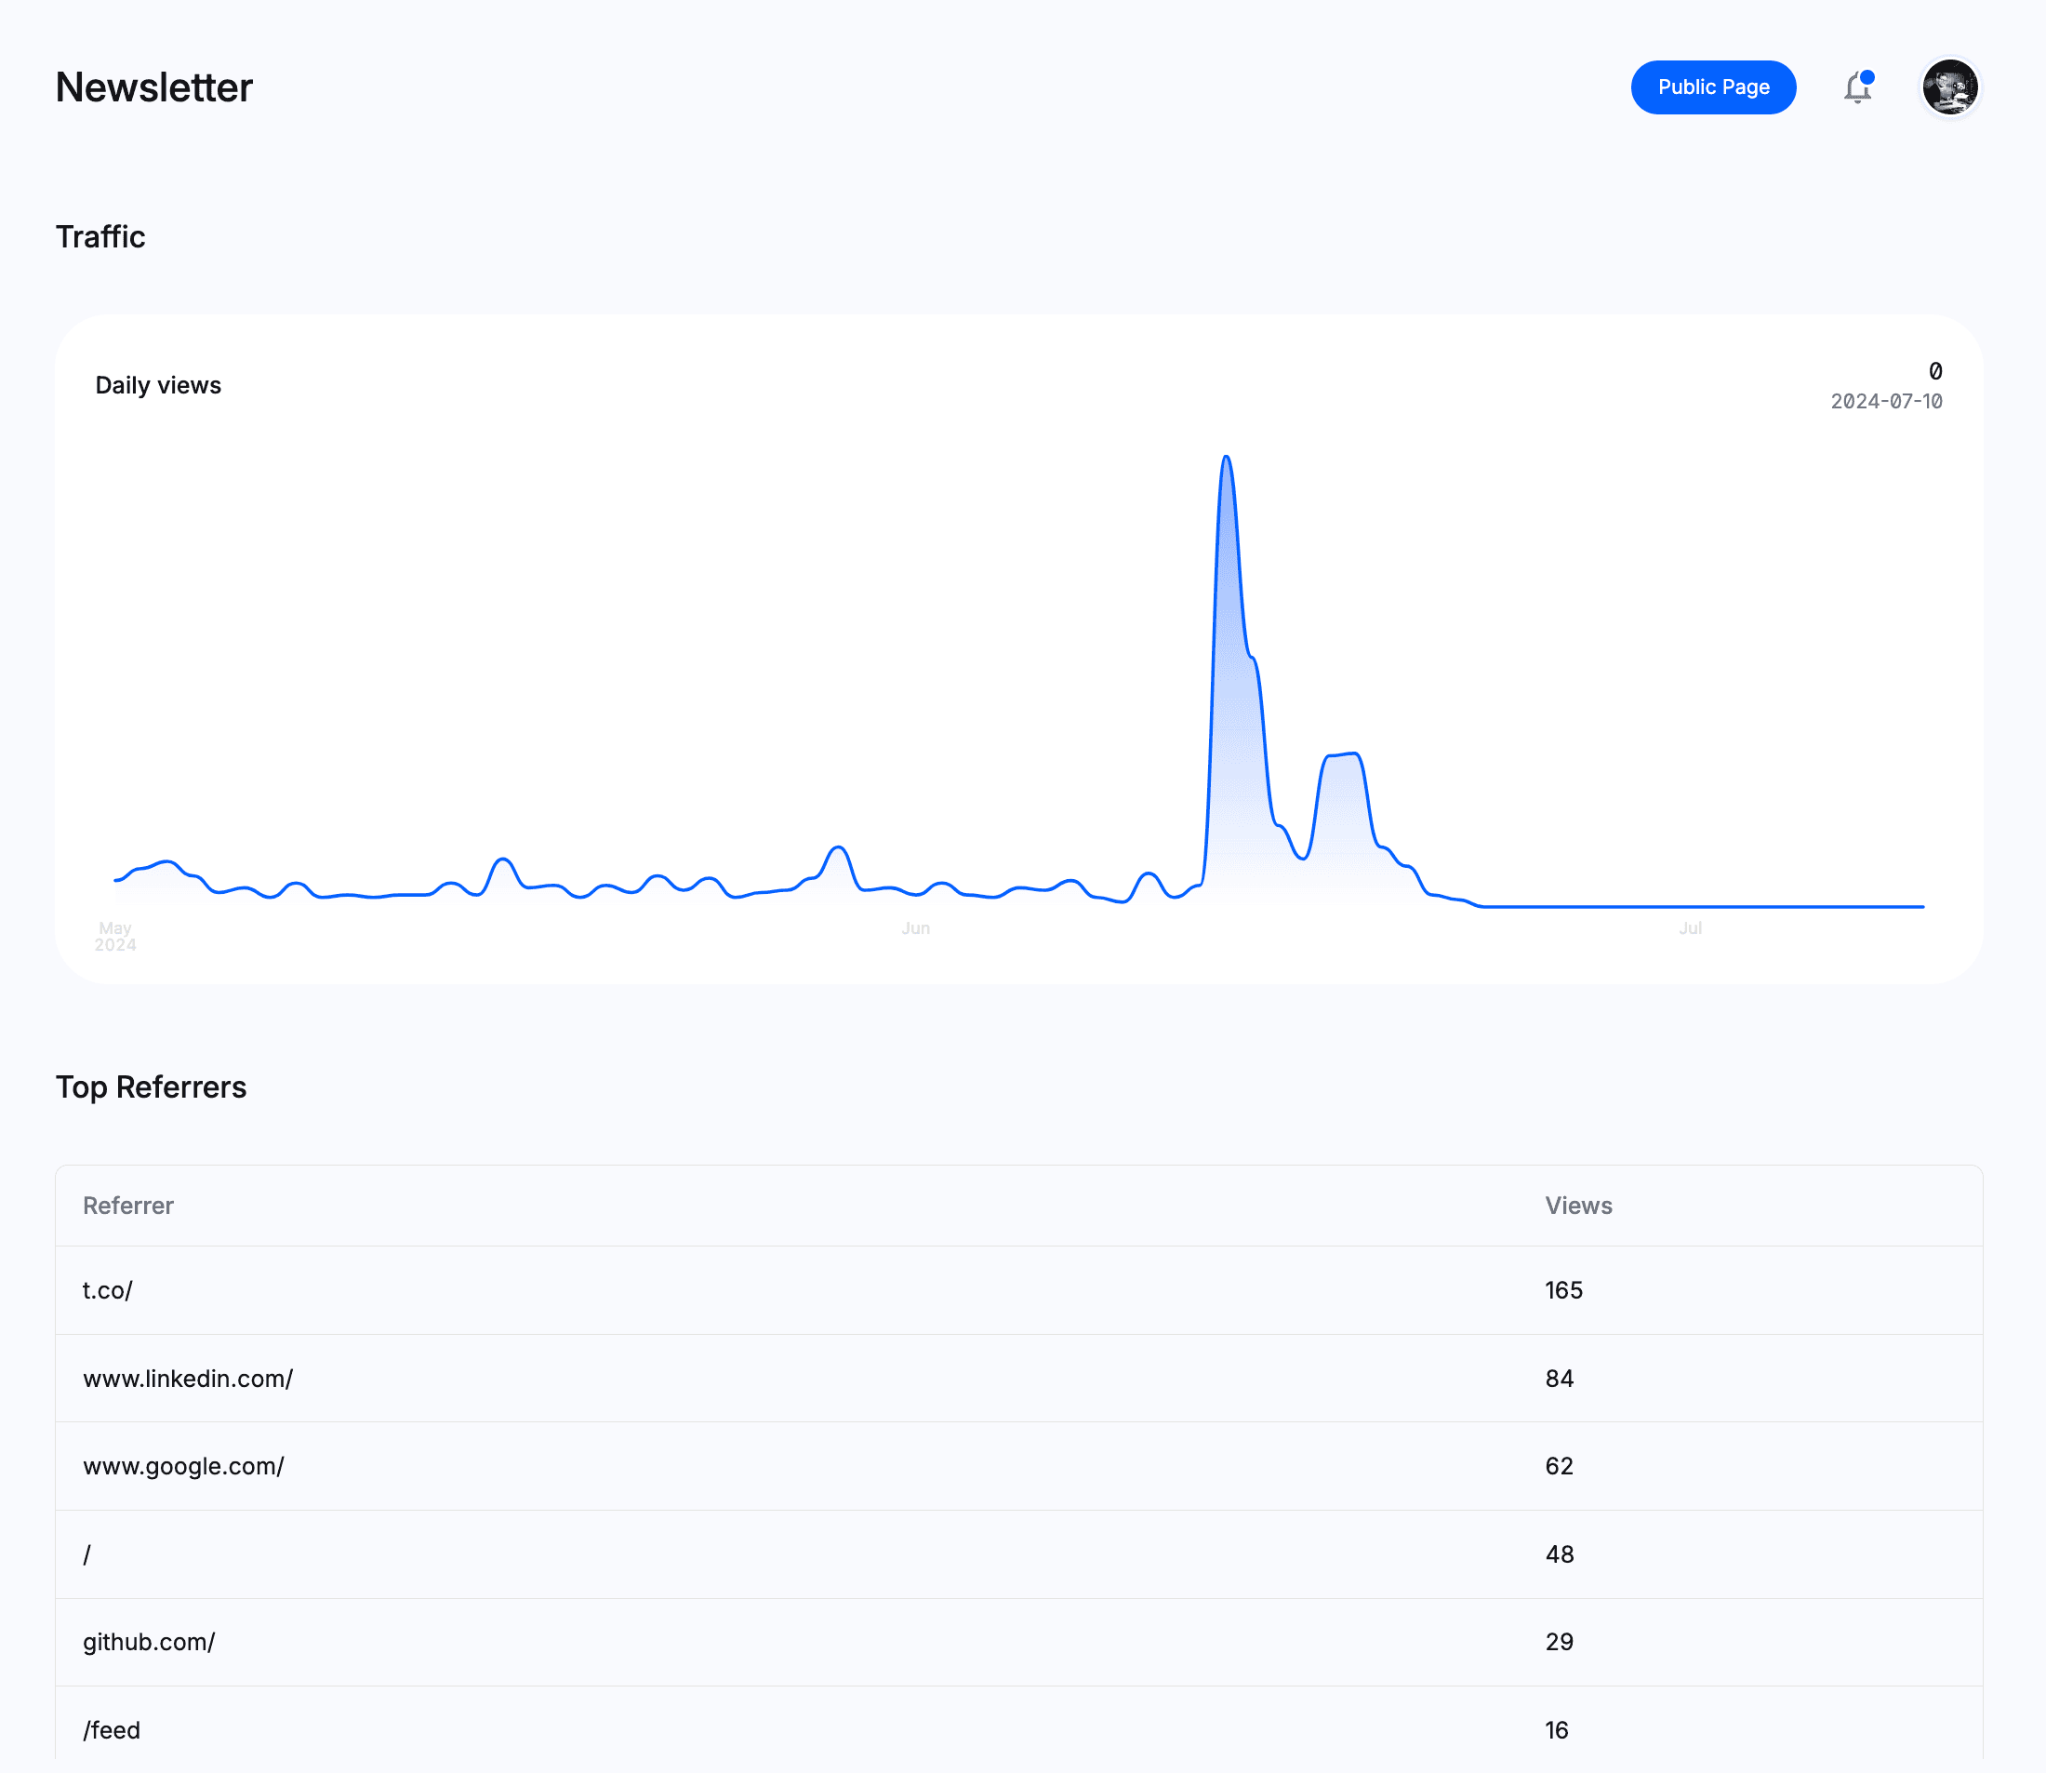Click the tallest peak in the views chart

pyautogui.click(x=1227, y=457)
